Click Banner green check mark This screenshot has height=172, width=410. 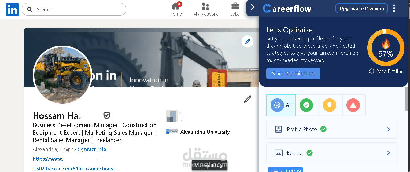(x=310, y=153)
